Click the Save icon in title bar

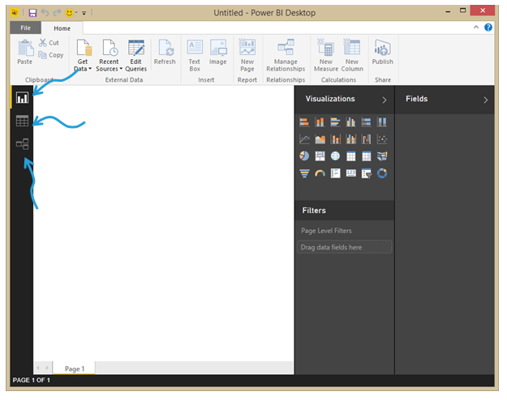click(32, 13)
